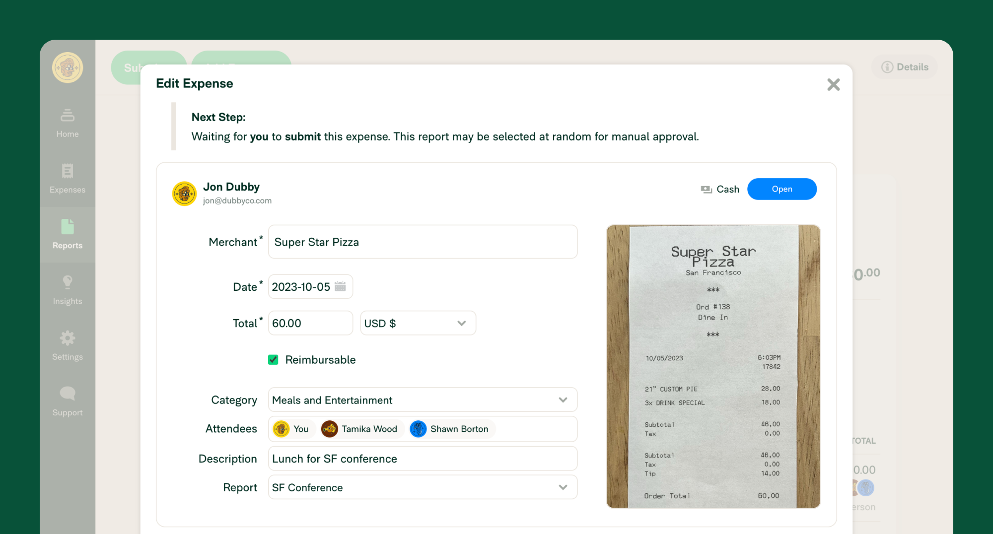Image resolution: width=993 pixels, height=534 pixels.
Task: Click the 'Category' field label
Action: click(x=234, y=400)
